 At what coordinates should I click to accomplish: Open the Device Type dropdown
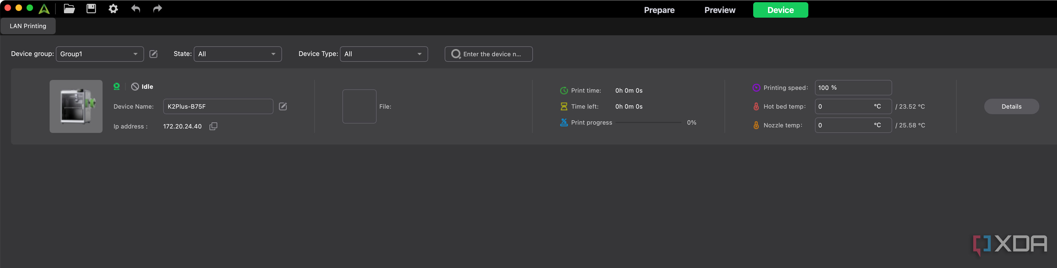click(x=384, y=54)
